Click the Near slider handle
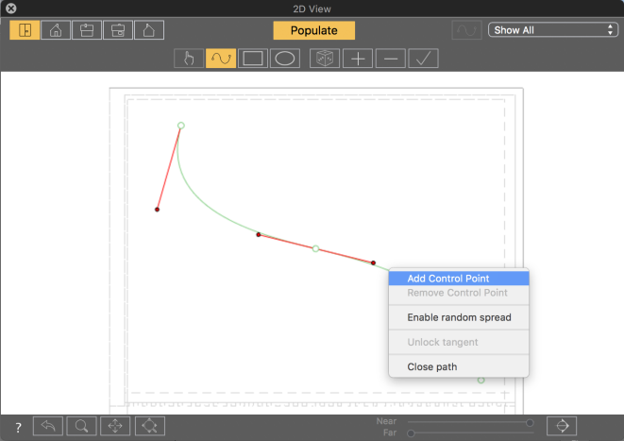 tap(530, 422)
